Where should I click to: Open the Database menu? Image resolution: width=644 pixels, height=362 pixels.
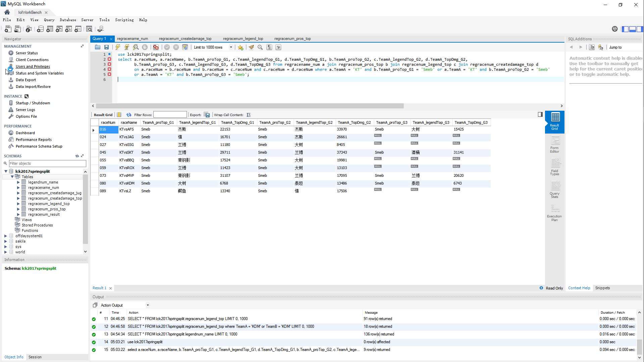pyautogui.click(x=68, y=20)
